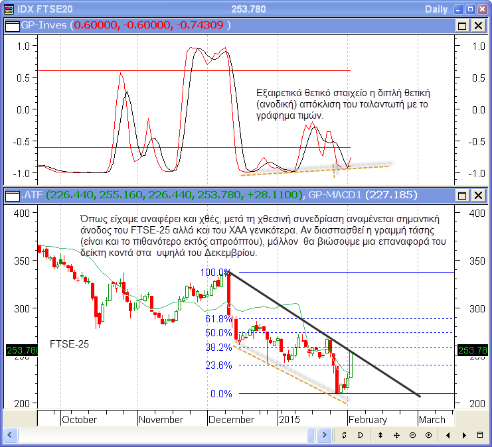
Task: Click the zoom out minus icon
Action: 412,435
